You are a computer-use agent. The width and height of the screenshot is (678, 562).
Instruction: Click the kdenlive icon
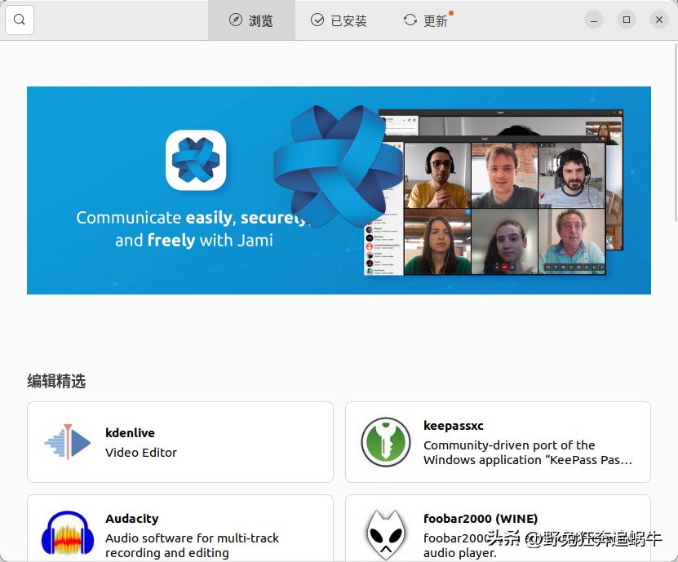click(68, 442)
